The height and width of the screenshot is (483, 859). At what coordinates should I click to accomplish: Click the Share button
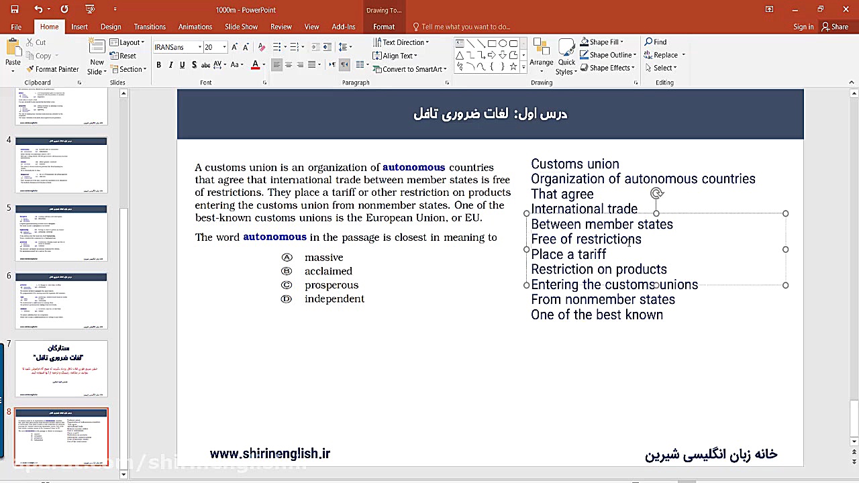coord(835,27)
